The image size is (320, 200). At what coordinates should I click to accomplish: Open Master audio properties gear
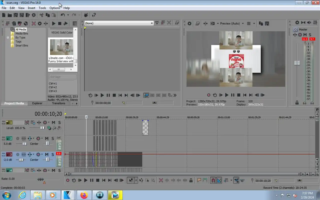pos(297,22)
